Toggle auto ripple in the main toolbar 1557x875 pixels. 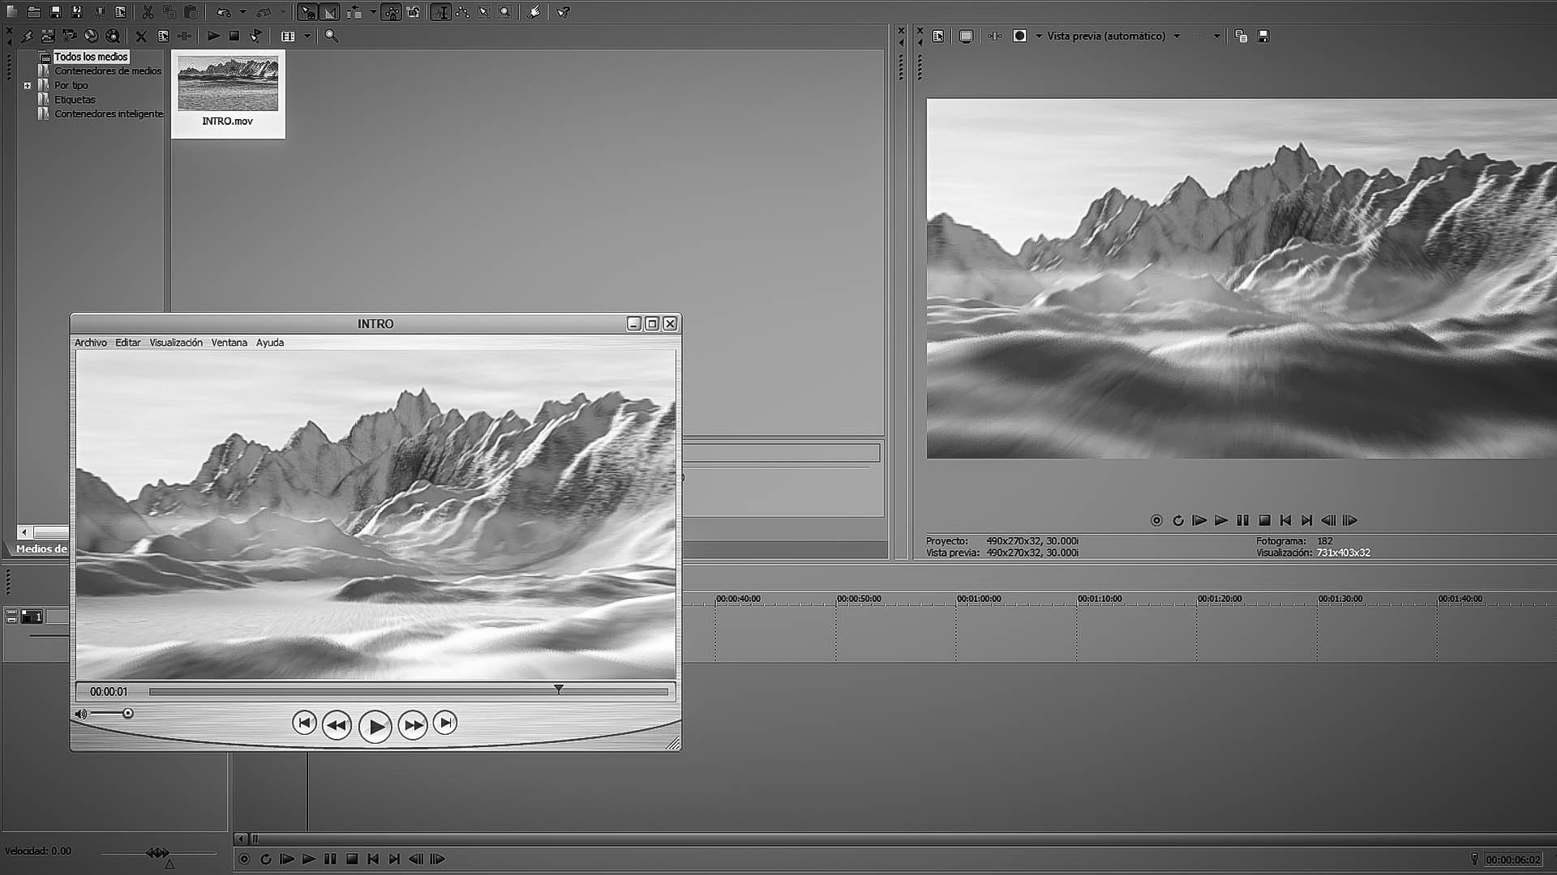[x=354, y=12]
